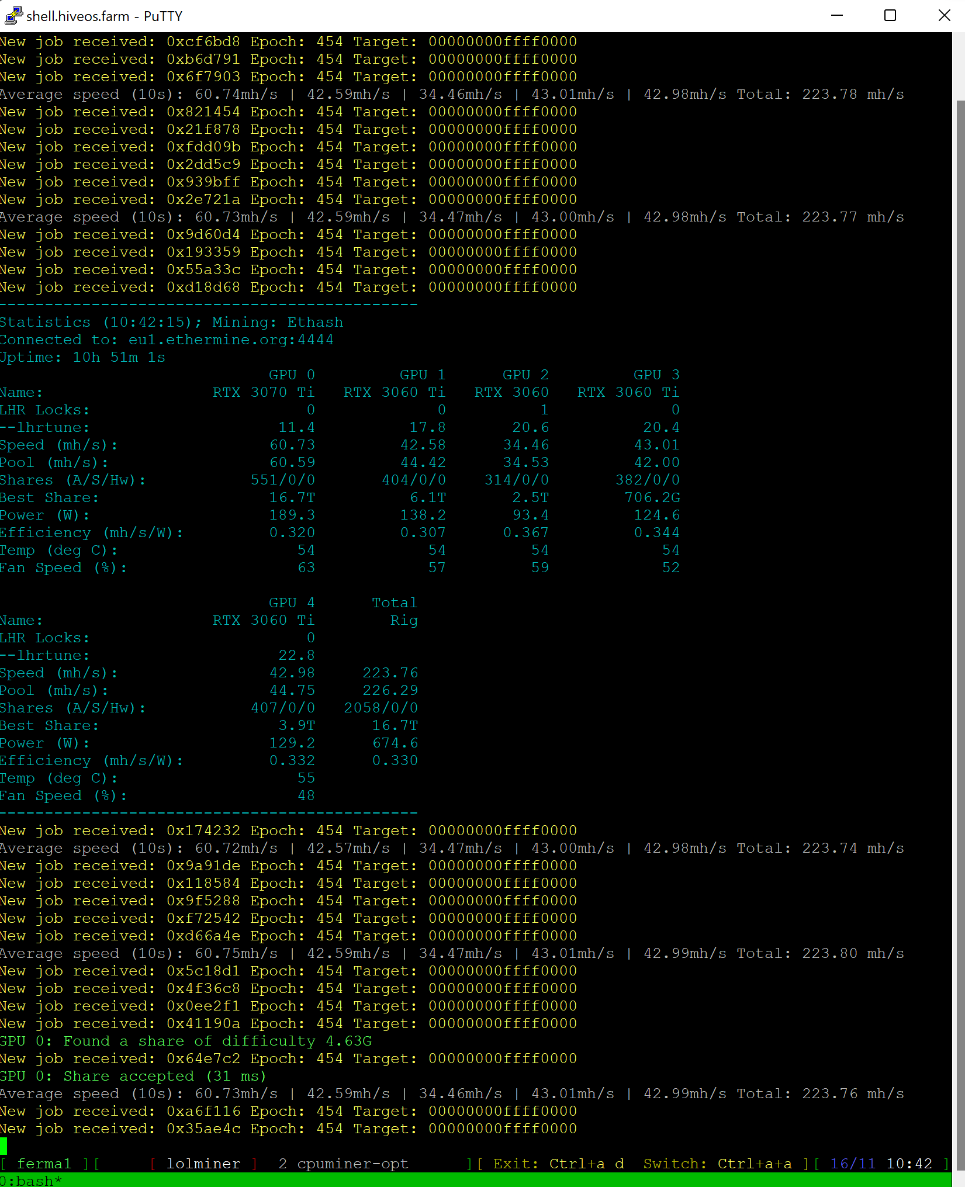Click the 'GPU 0' column header

pyautogui.click(x=292, y=375)
